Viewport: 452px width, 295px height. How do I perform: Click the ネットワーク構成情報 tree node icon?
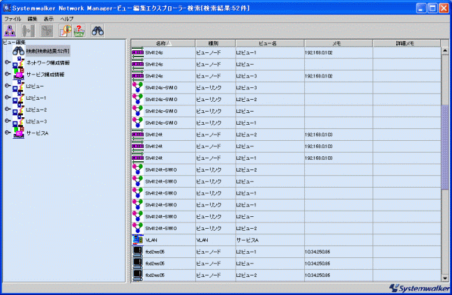coord(18,63)
